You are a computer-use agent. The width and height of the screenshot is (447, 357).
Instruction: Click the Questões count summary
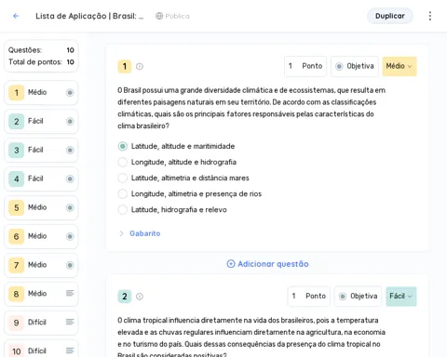click(41, 50)
